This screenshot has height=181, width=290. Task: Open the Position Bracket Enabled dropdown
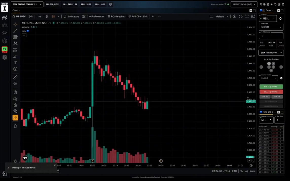(x=268, y=78)
